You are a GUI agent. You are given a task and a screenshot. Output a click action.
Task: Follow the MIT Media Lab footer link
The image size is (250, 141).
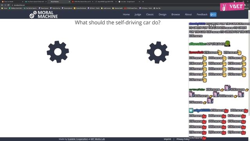point(98,139)
